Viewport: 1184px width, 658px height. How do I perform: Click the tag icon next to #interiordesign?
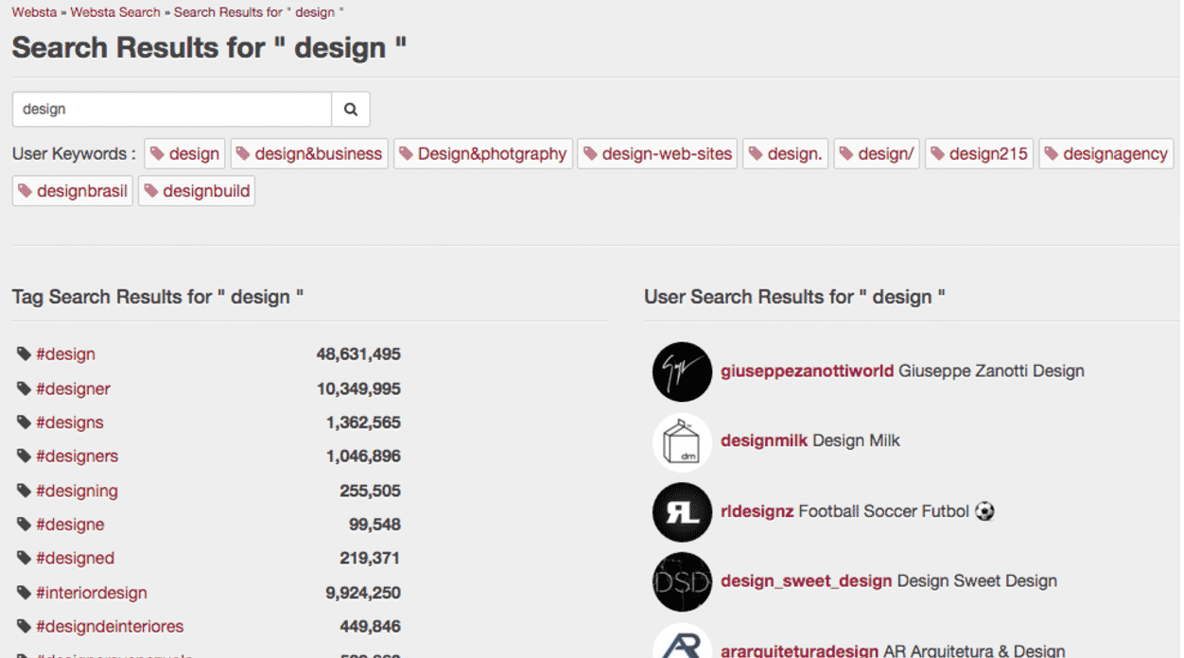coord(24,593)
